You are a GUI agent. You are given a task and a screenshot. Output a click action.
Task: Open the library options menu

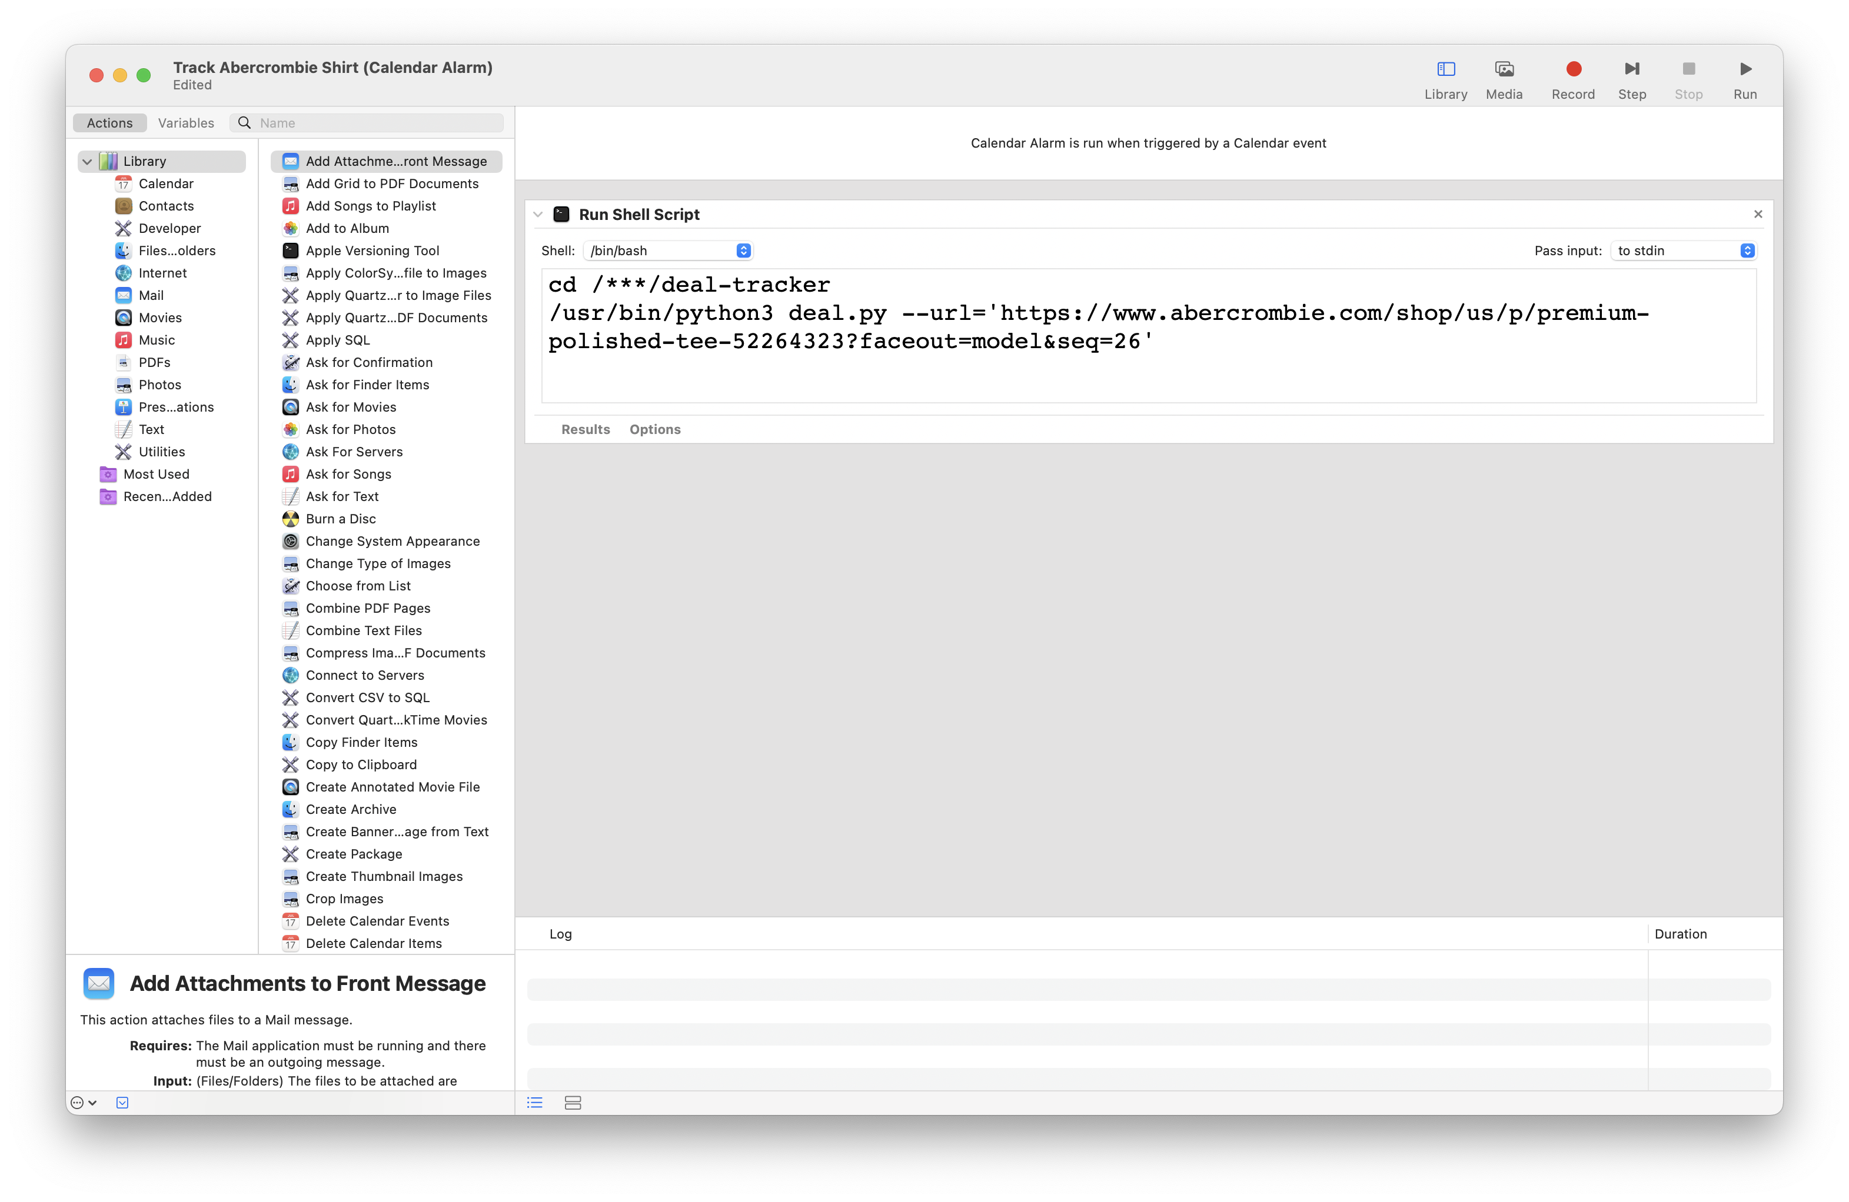coord(83,1103)
